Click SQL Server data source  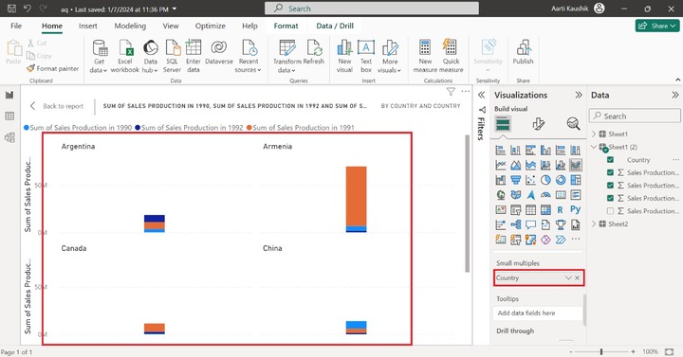pos(172,56)
